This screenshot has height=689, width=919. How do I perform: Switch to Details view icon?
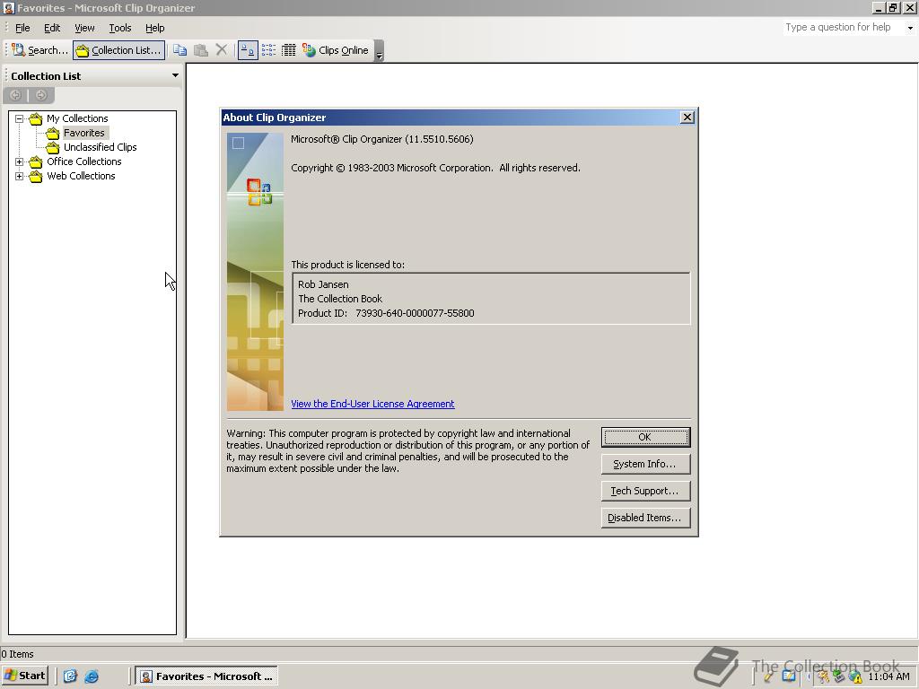pos(288,50)
